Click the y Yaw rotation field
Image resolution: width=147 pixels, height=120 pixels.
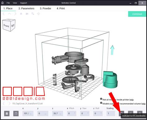(85, 113)
